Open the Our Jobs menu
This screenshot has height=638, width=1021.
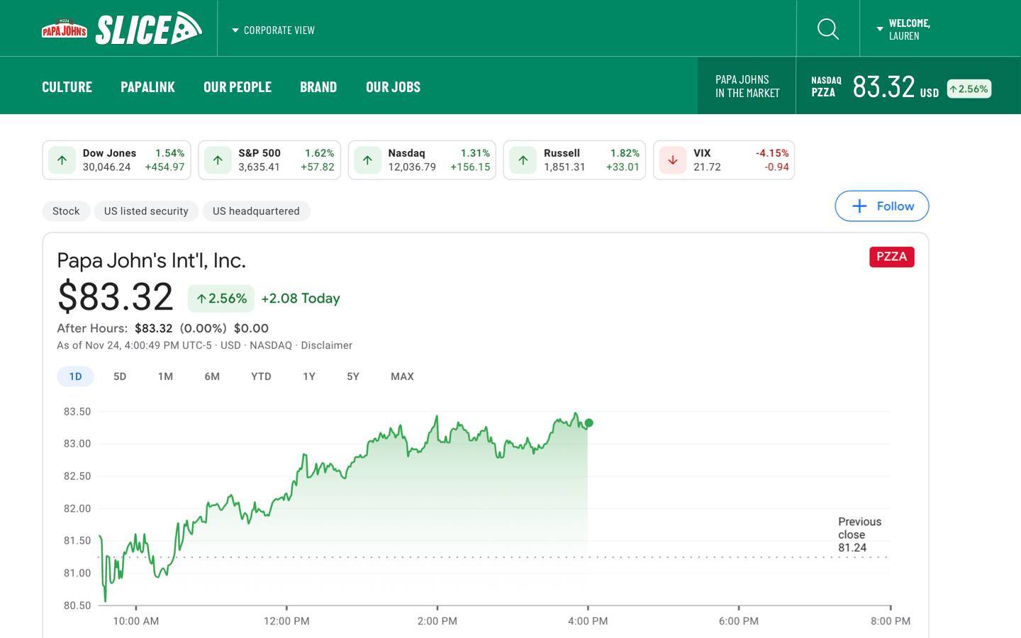point(393,86)
